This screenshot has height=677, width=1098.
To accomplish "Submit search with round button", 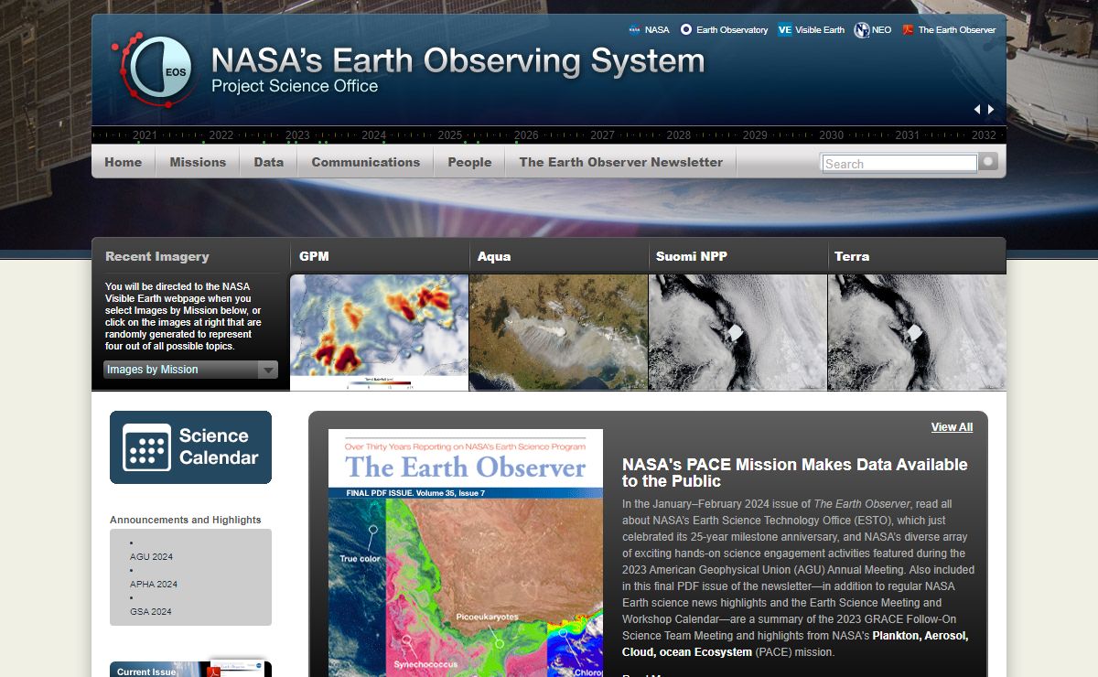I will pos(988,162).
